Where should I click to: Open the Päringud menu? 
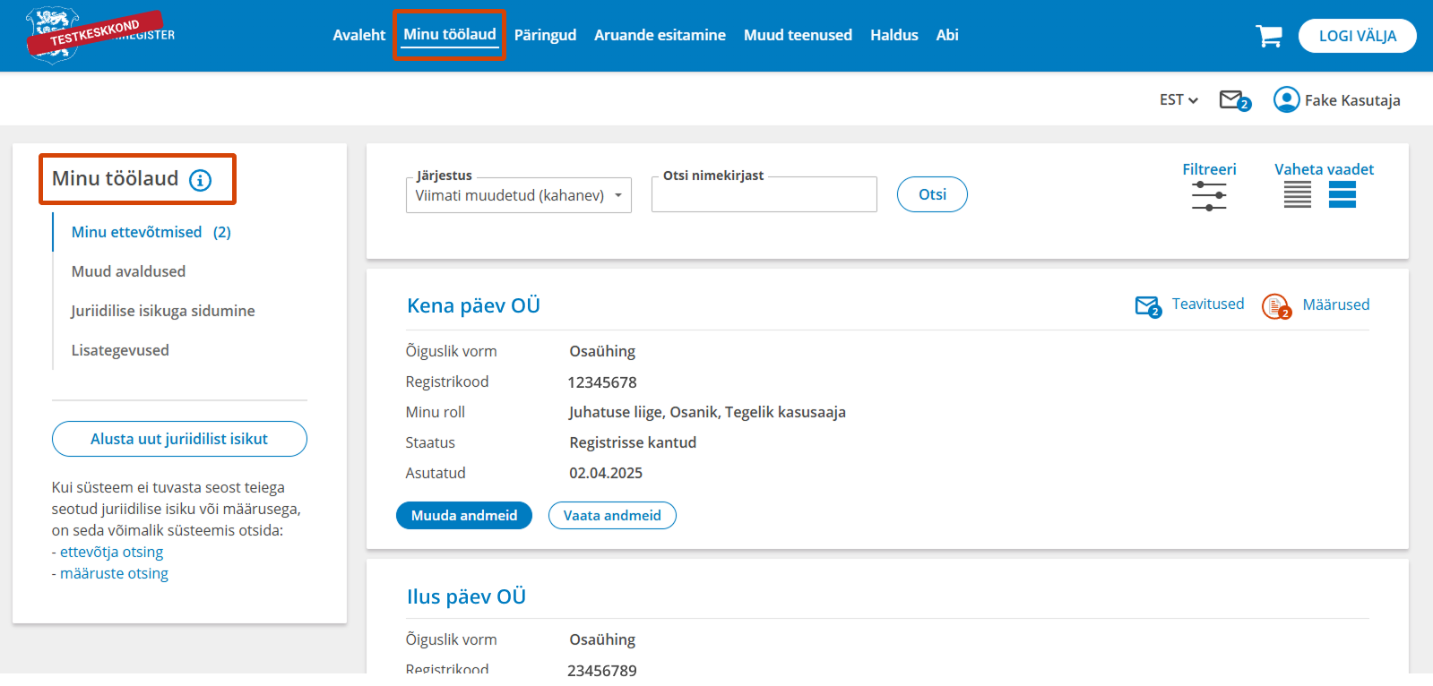tap(545, 35)
